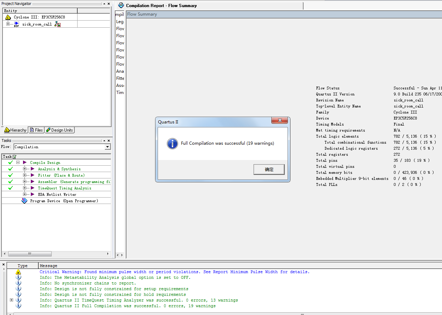The width and height of the screenshot is (442, 315).
Task: Expand the sick_room_call entity tree node
Action: coord(8,24)
